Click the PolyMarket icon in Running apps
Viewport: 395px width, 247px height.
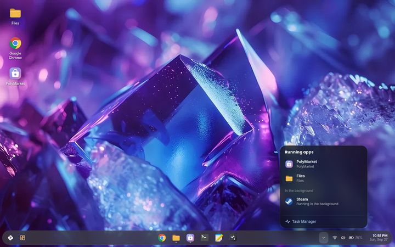pos(289,164)
